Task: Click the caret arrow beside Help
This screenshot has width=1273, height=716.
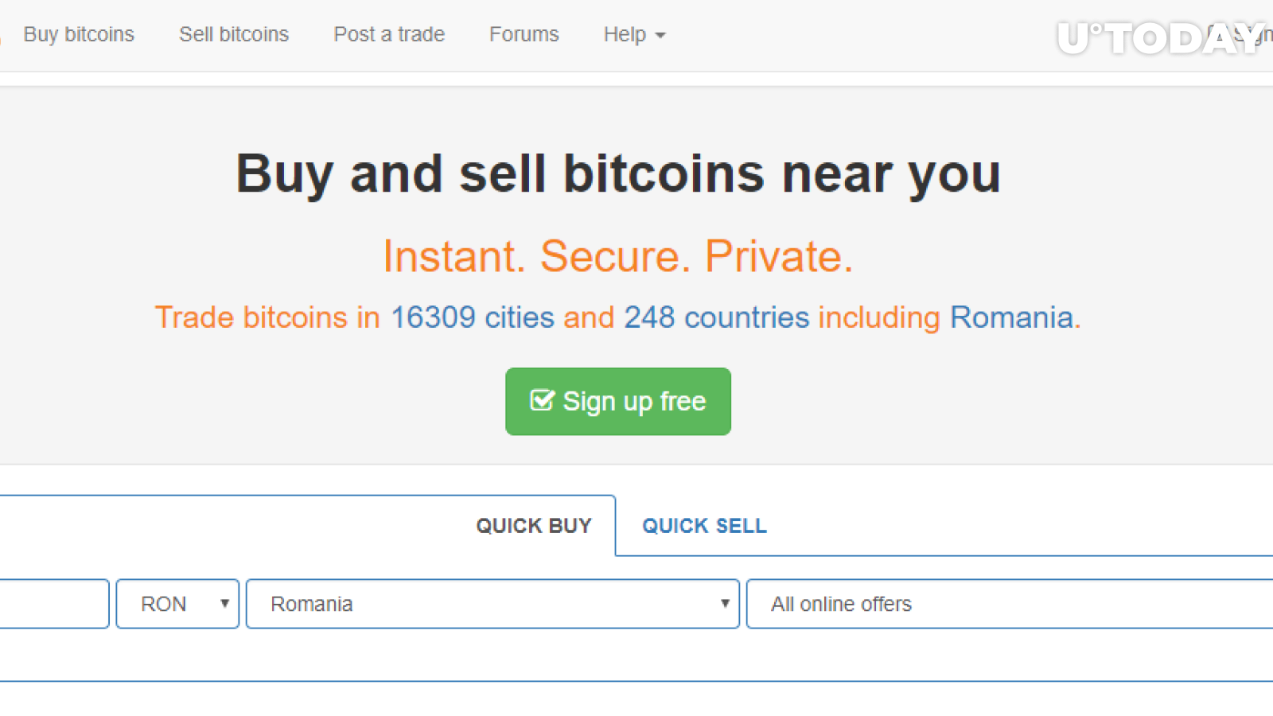Action: pyautogui.click(x=660, y=36)
